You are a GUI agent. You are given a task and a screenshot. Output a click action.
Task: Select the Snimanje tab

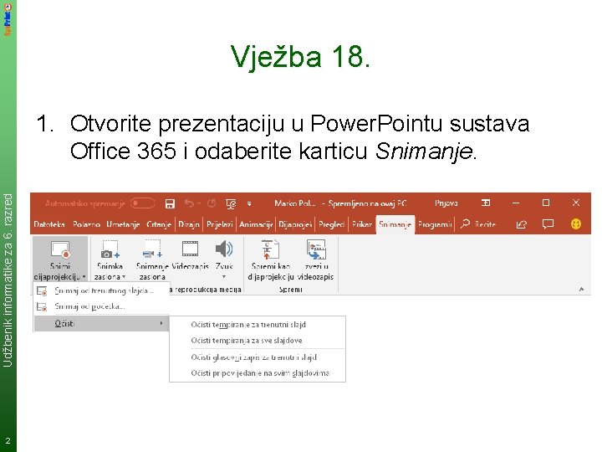coord(395,224)
